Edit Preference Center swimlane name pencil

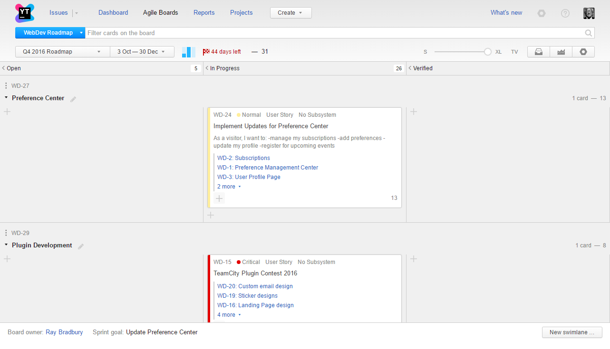click(x=73, y=99)
